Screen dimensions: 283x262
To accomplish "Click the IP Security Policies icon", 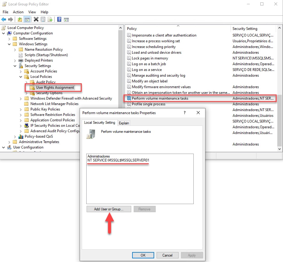I will (27, 126).
